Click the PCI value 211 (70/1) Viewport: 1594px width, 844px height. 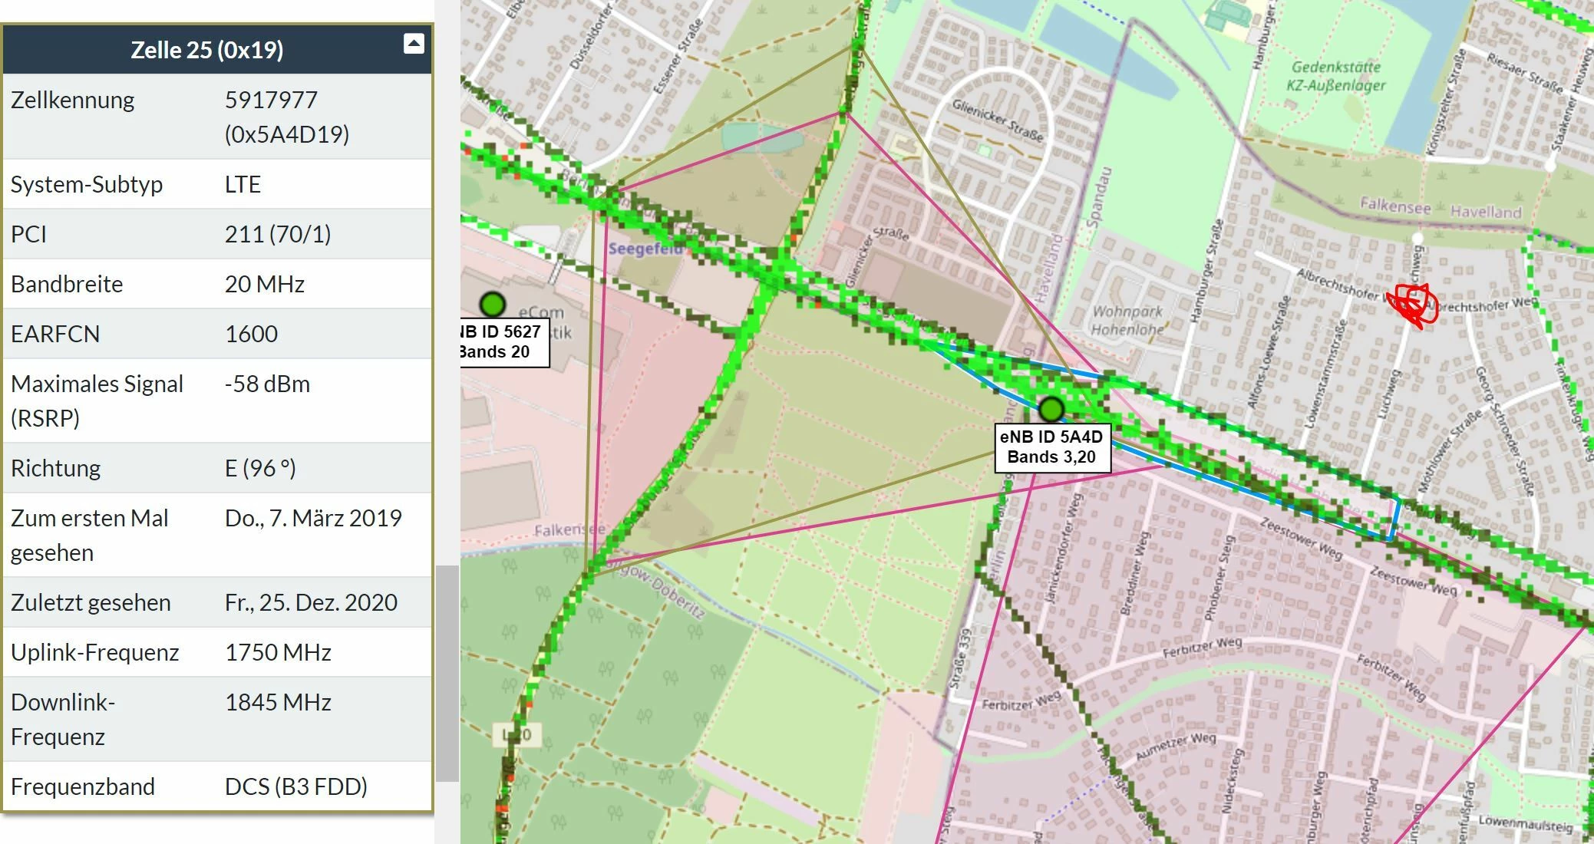[277, 234]
